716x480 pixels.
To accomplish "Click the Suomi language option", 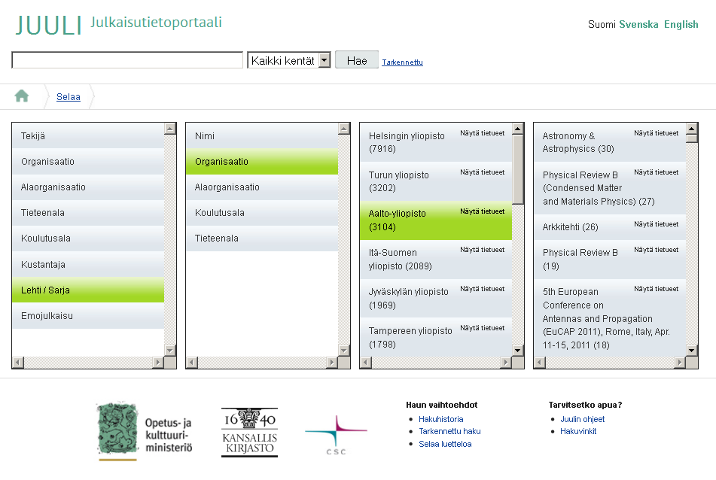I will pyautogui.click(x=602, y=24).
